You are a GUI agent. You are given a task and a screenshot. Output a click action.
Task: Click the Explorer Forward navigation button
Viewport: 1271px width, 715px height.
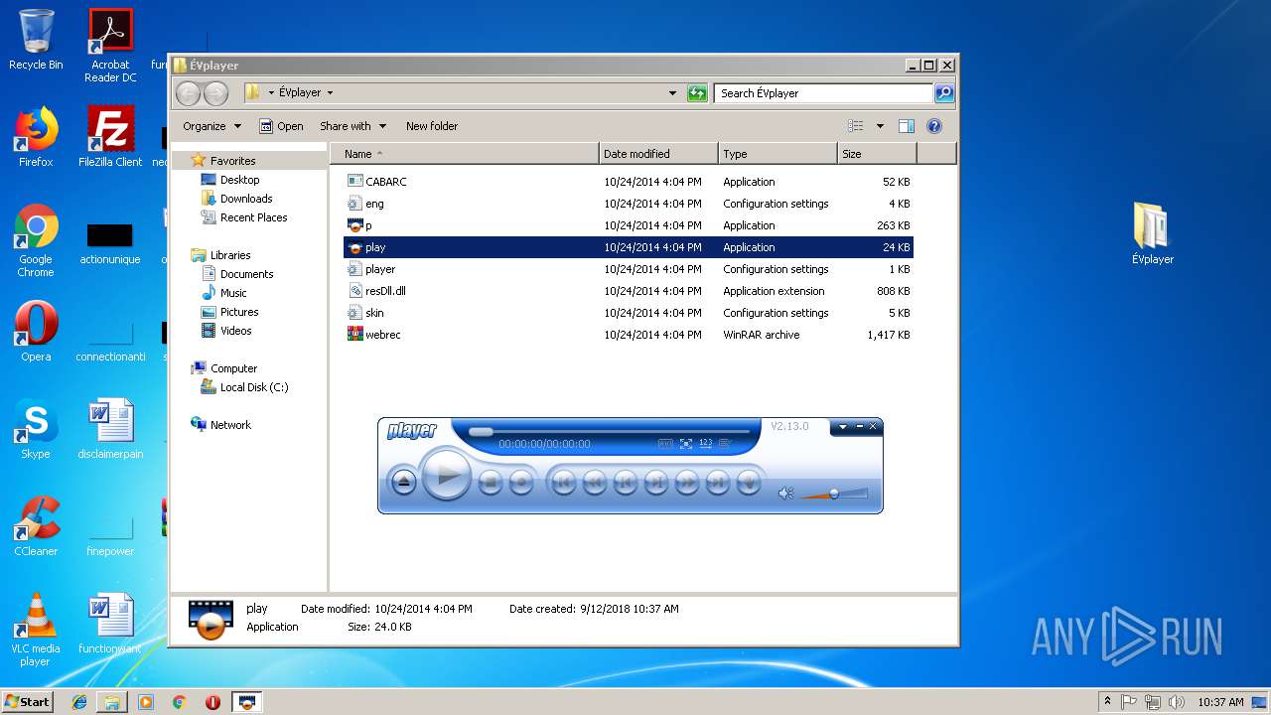coord(215,93)
